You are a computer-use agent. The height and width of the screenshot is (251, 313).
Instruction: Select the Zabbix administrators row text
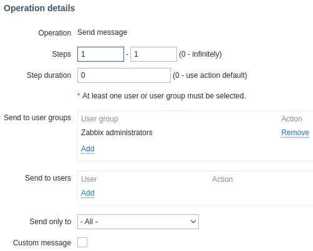pos(117,133)
